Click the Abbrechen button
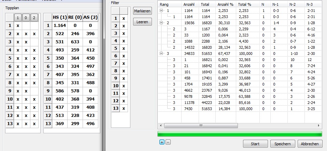The height and width of the screenshot is (151, 327). tap(310, 144)
